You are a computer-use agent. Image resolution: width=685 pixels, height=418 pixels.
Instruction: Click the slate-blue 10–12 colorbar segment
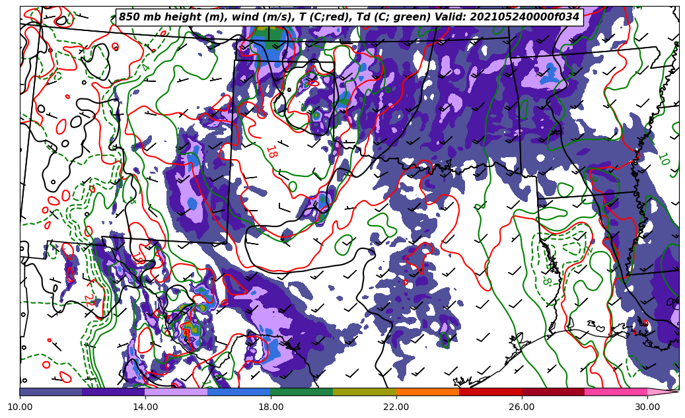coord(51,392)
